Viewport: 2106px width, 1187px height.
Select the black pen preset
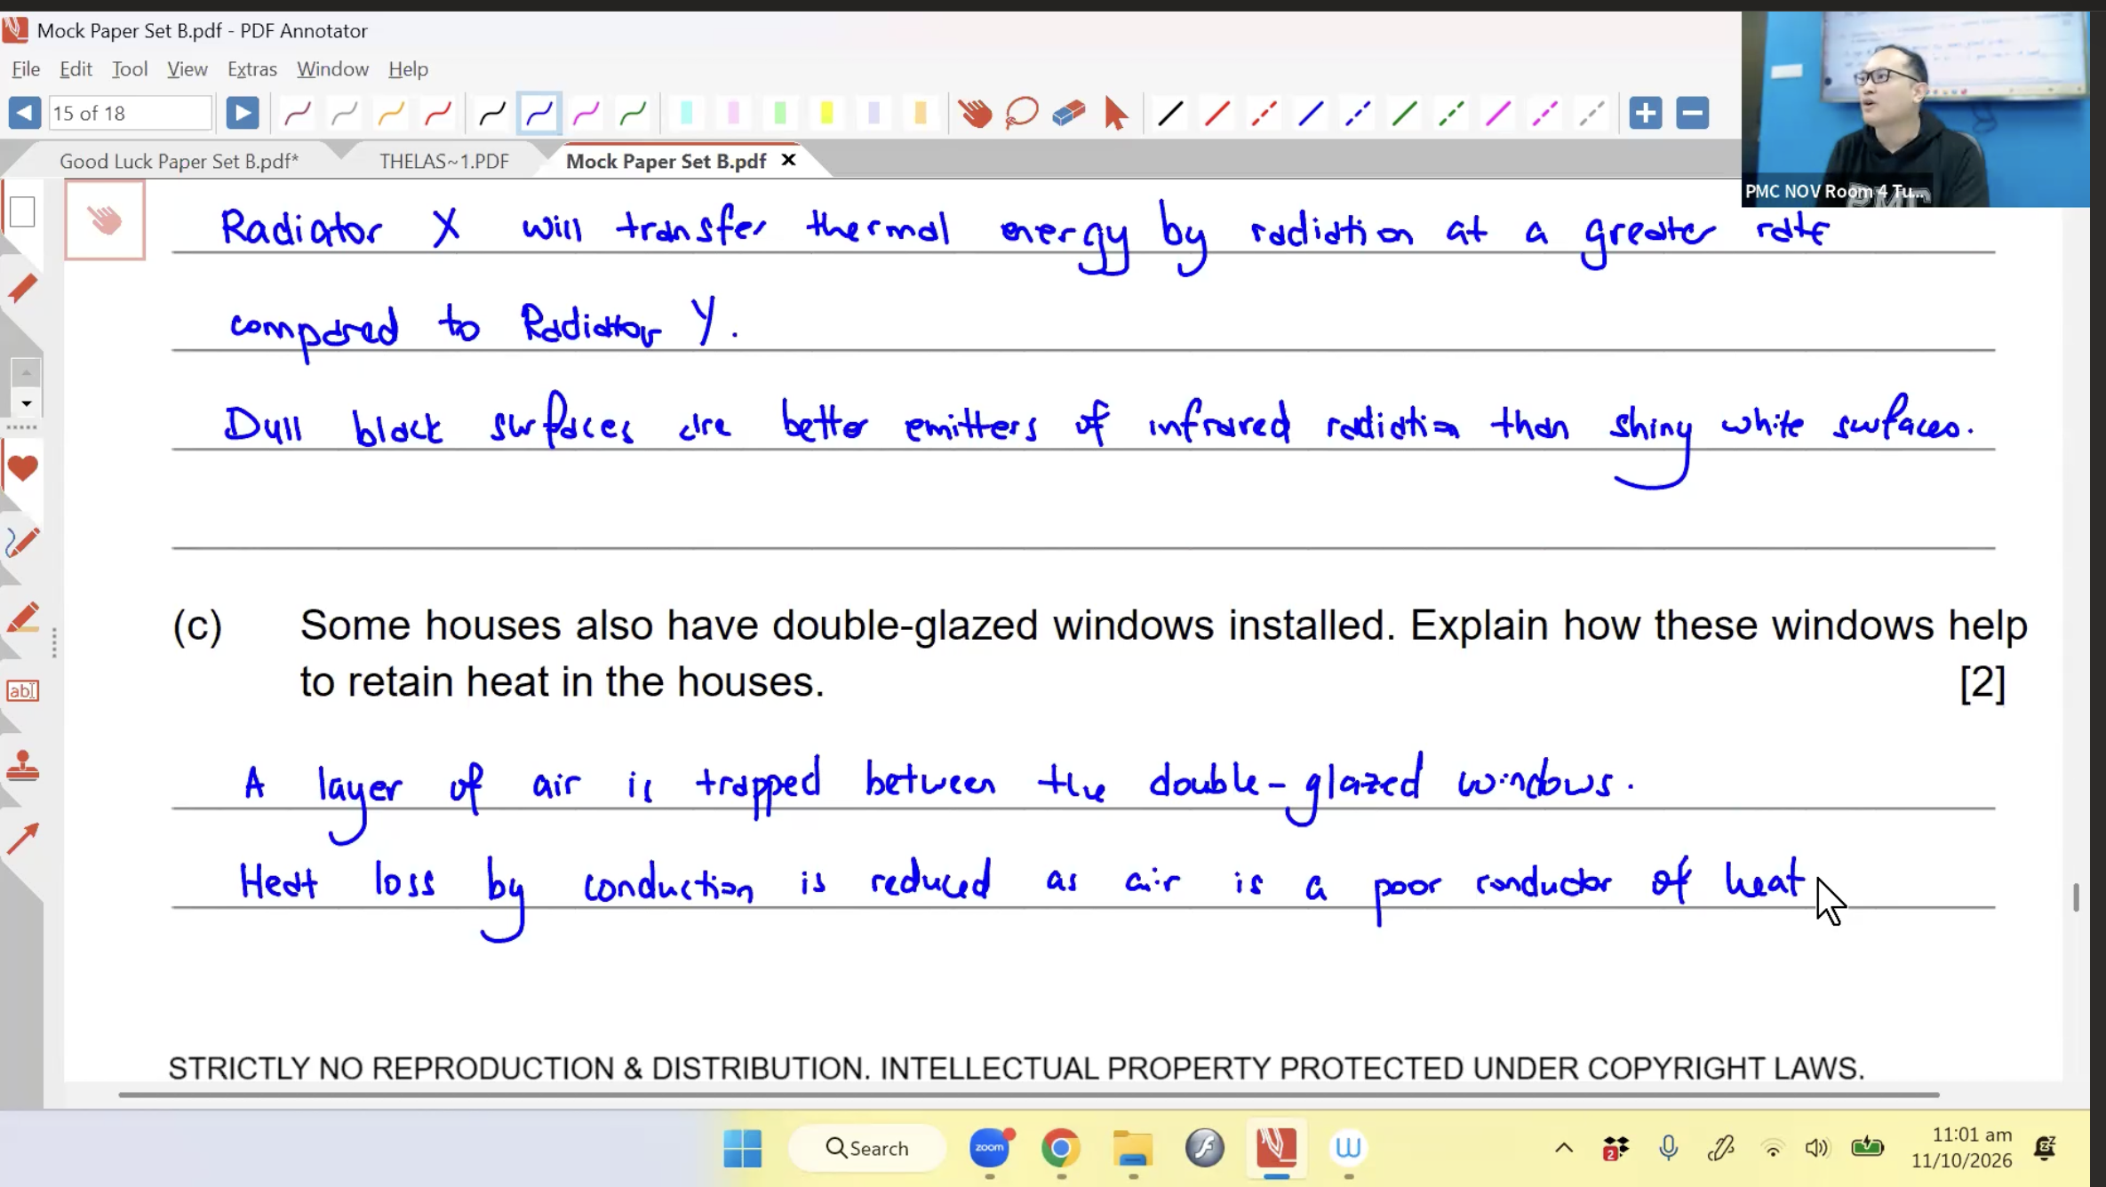pos(491,113)
